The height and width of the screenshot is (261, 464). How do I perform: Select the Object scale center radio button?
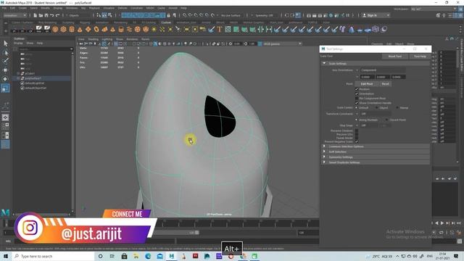pyautogui.click(x=377, y=108)
